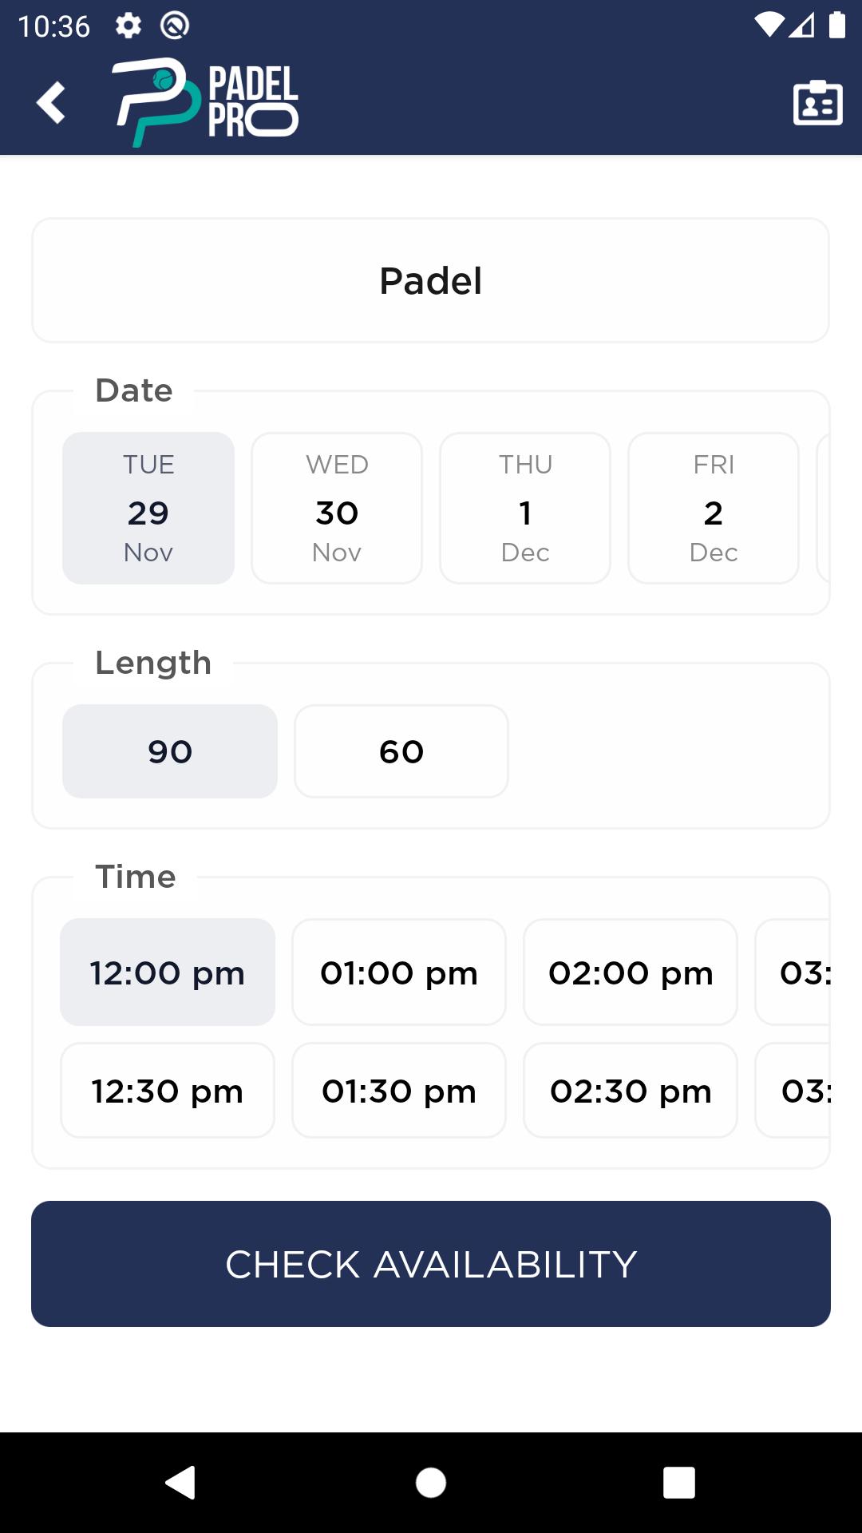862x1533 pixels.
Task: Select Wednesday 30 Nov date
Action: [x=337, y=508]
